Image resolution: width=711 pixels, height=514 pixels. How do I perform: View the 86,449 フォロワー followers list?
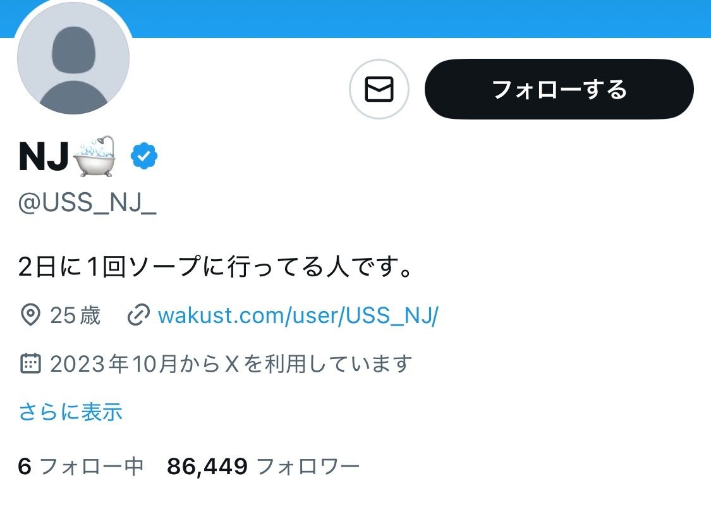pos(264,467)
